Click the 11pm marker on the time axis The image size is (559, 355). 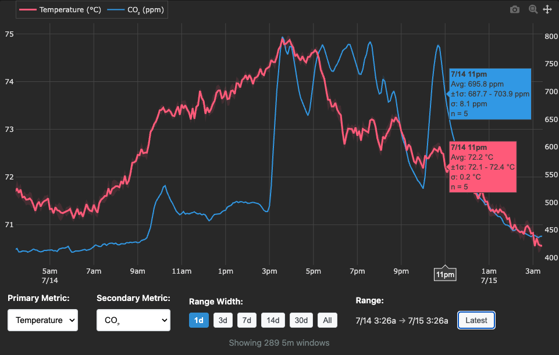(444, 273)
